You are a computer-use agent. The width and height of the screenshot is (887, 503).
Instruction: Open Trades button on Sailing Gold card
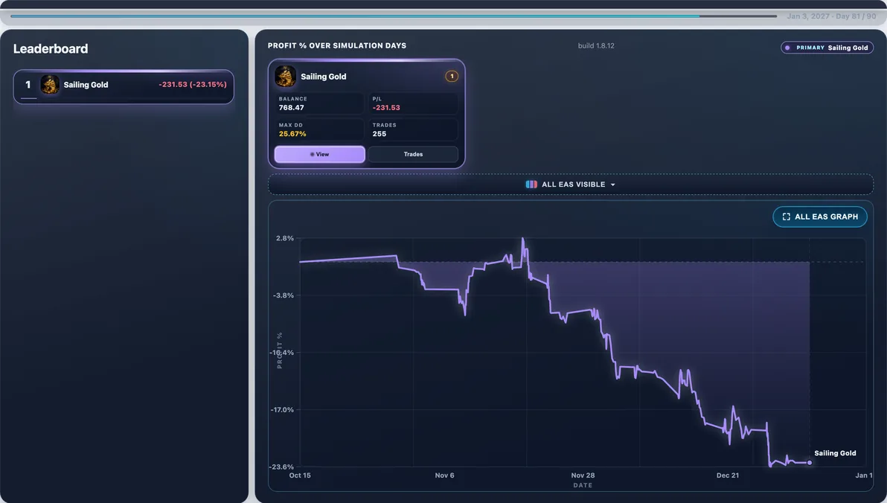coord(413,154)
